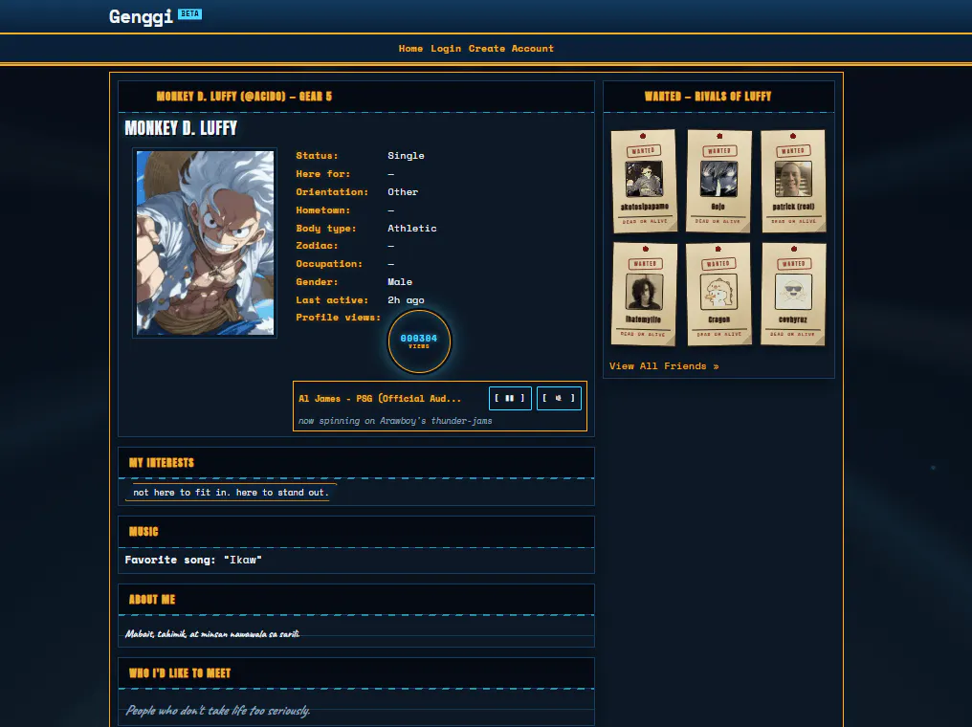This screenshot has height=727, width=972.
Task: Open covbyruz's wanted poster
Action: pyautogui.click(x=793, y=294)
